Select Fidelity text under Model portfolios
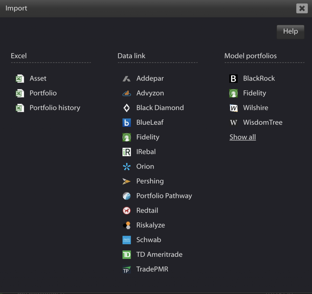 click(x=254, y=93)
